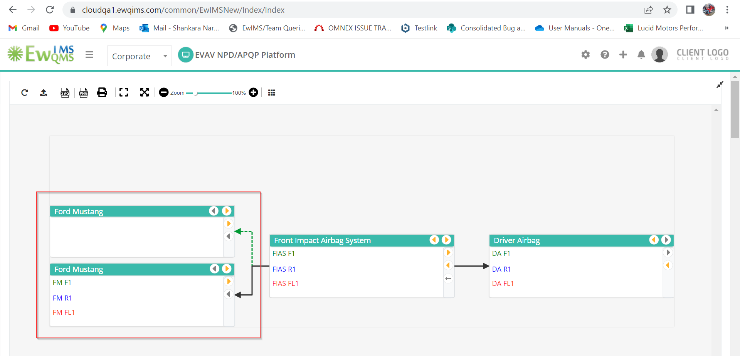Click left arrow beside DA R1 row
Viewport: 740px width, 356px height.
[x=668, y=265]
